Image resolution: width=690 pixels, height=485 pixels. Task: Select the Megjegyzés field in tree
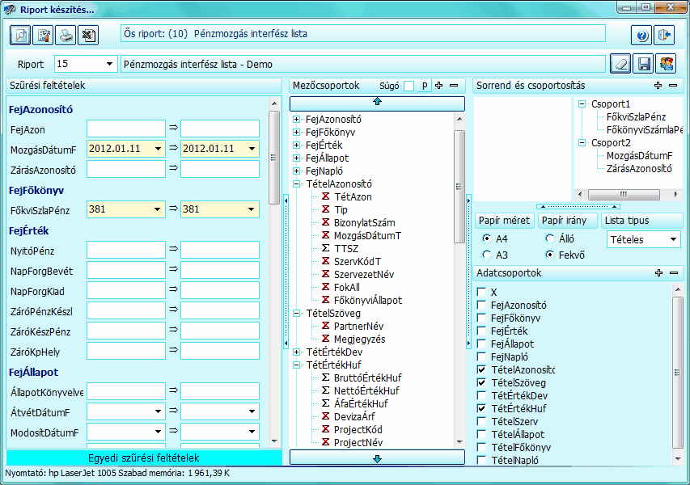tap(359, 339)
